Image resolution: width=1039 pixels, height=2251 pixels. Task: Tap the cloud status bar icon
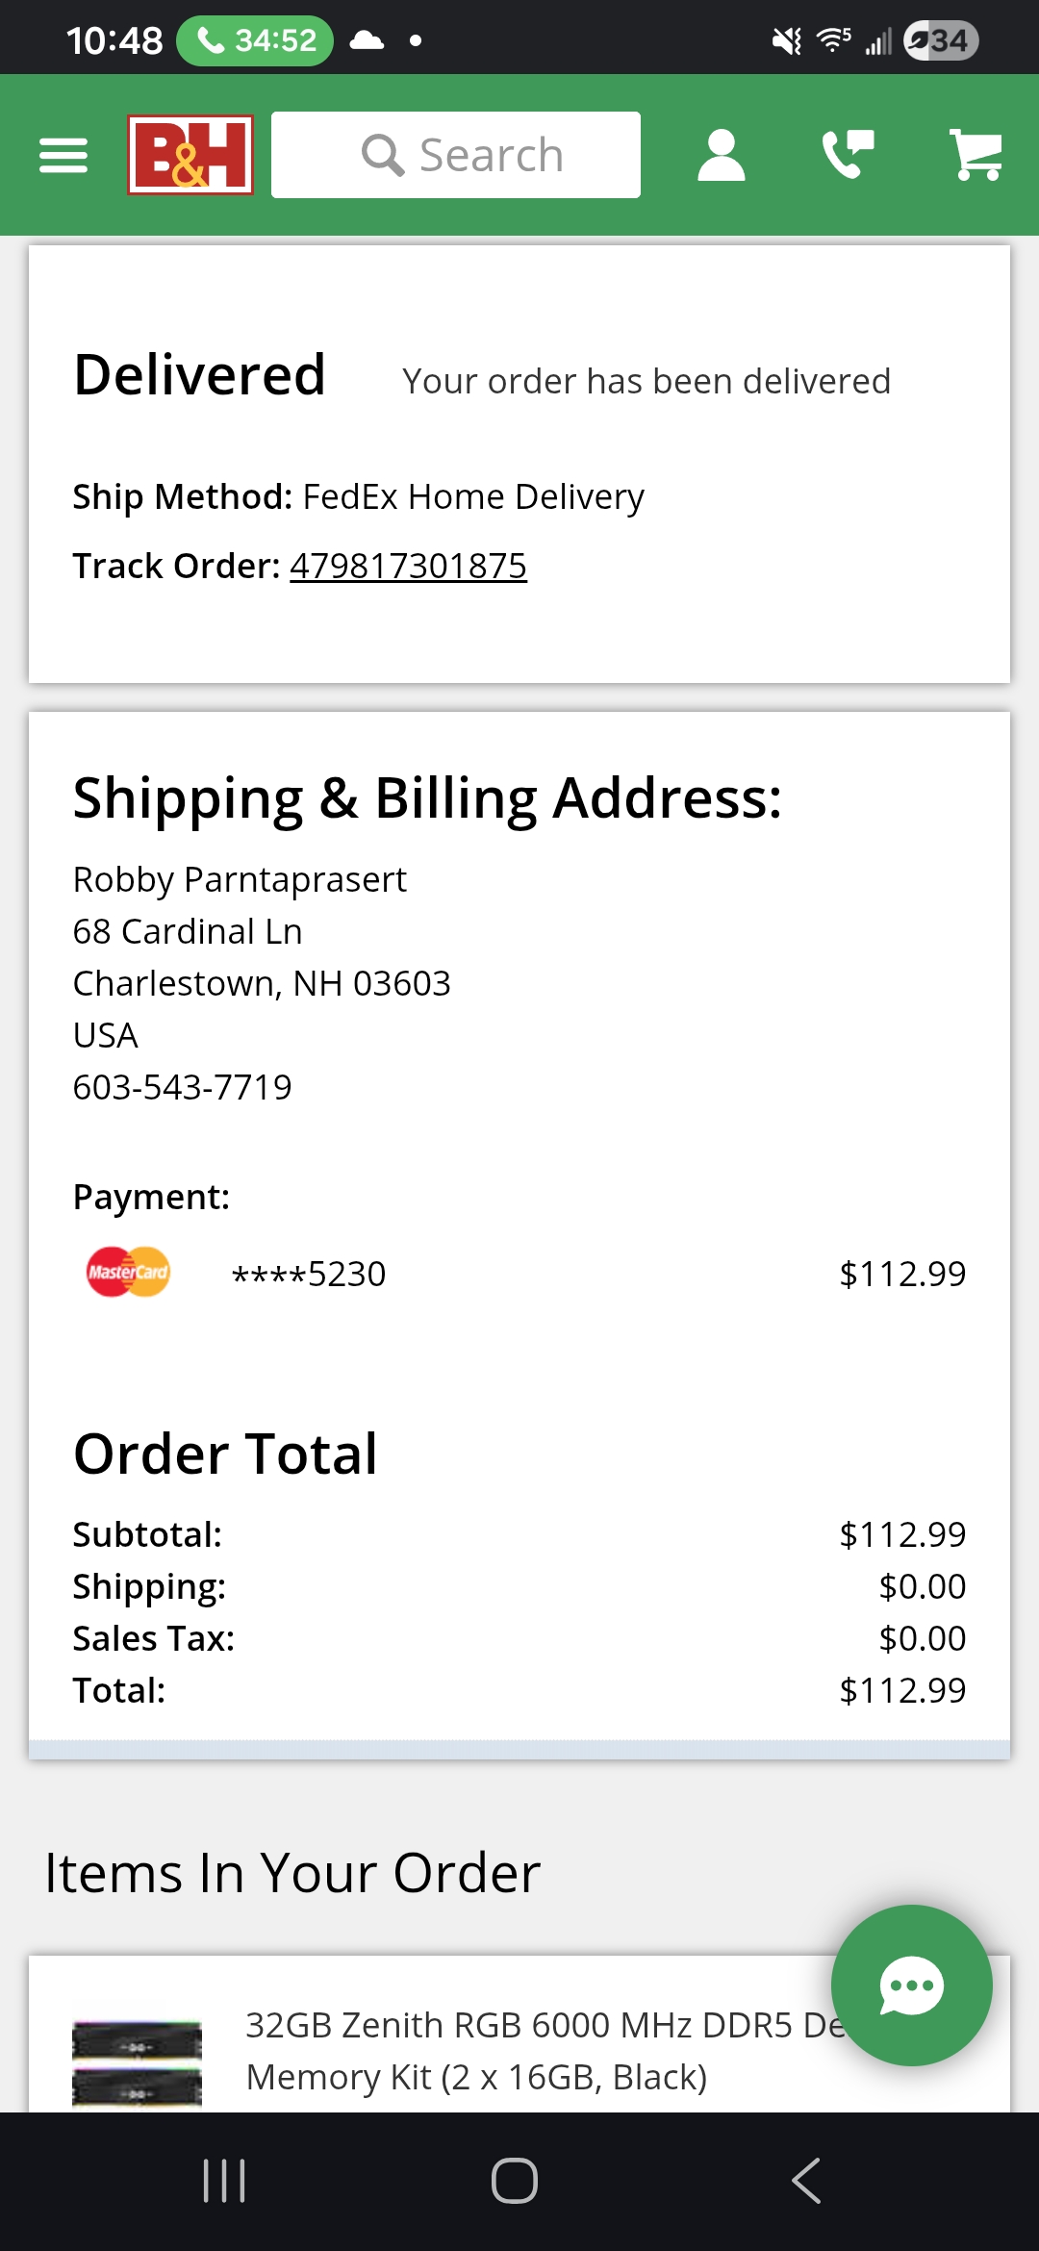click(x=367, y=40)
